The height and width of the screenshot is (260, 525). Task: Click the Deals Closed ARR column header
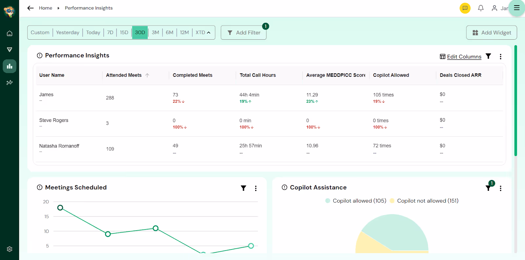click(x=461, y=75)
